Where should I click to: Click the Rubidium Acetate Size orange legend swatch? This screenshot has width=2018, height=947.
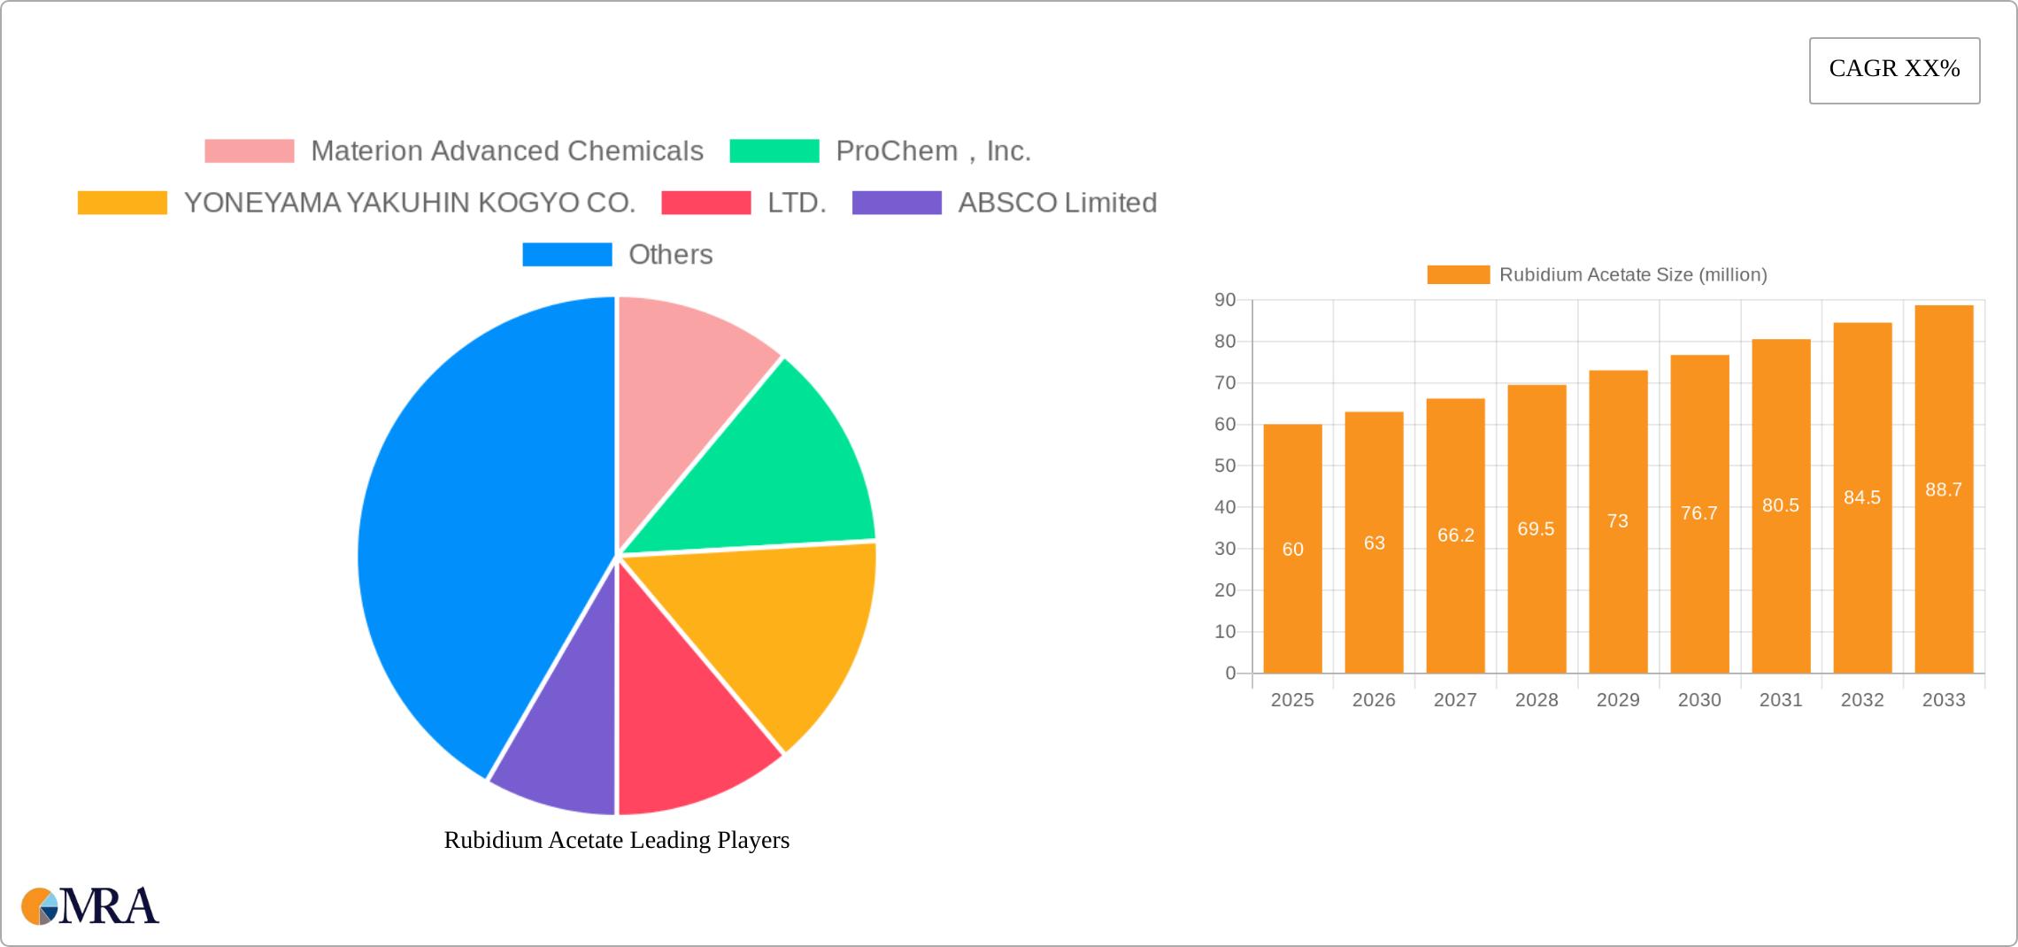click(x=1459, y=274)
